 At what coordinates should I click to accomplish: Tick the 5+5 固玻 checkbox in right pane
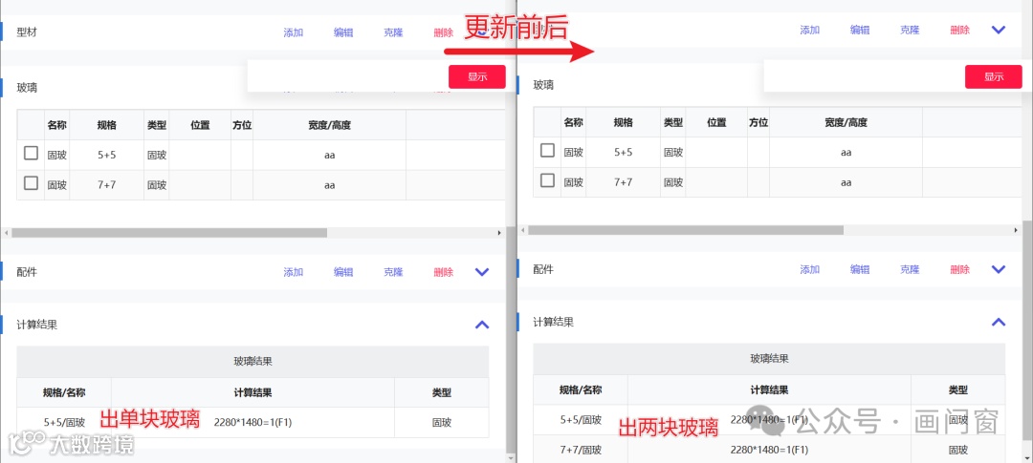pyautogui.click(x=547, y=151)
